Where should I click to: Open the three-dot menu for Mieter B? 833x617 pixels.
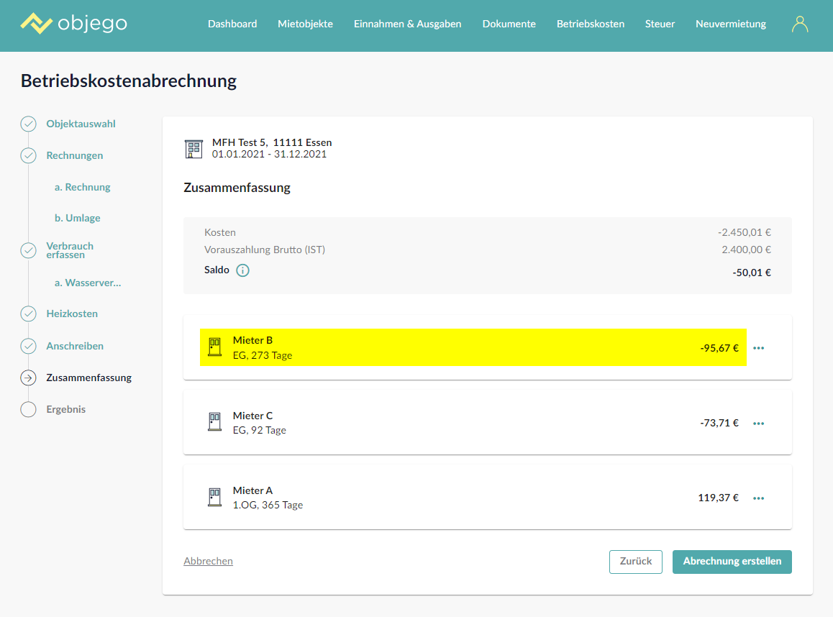pos(758,348)
